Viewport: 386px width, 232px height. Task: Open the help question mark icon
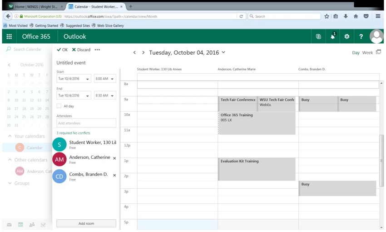tap(361, 36)
